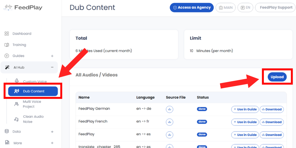The width and height of the screenshot is (296, 148).
Task: Download source file for FeedPlay en -> es row
Action: click(x=169, y=135)
